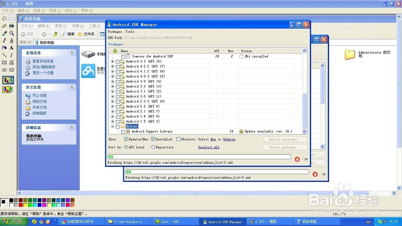Viewport: 402px width, 226px height.
Task: Open the 收藏 menu in My Computer
Action: 78,26
